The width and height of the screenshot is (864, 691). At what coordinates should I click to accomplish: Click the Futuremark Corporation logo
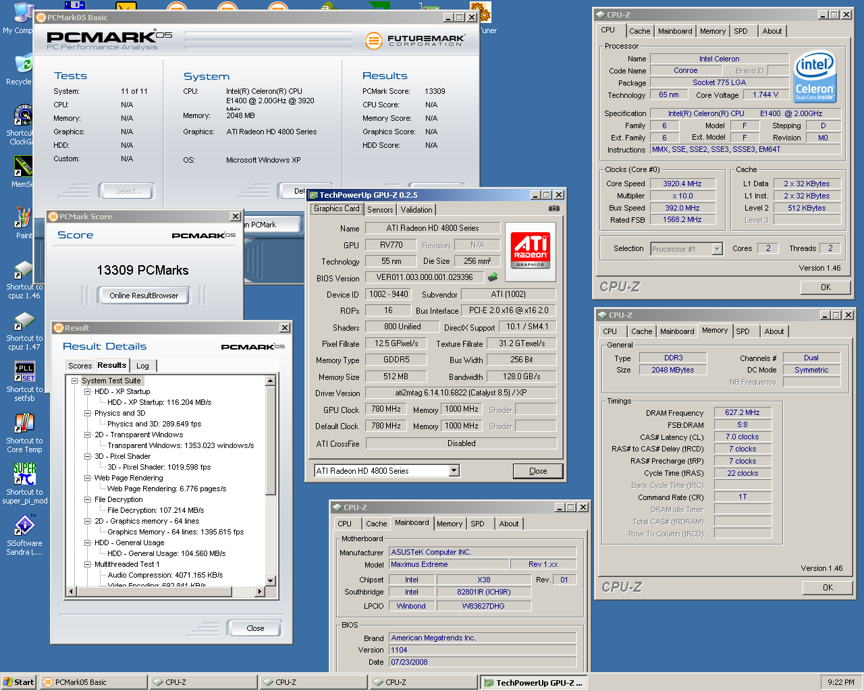[x=415, y=40]
